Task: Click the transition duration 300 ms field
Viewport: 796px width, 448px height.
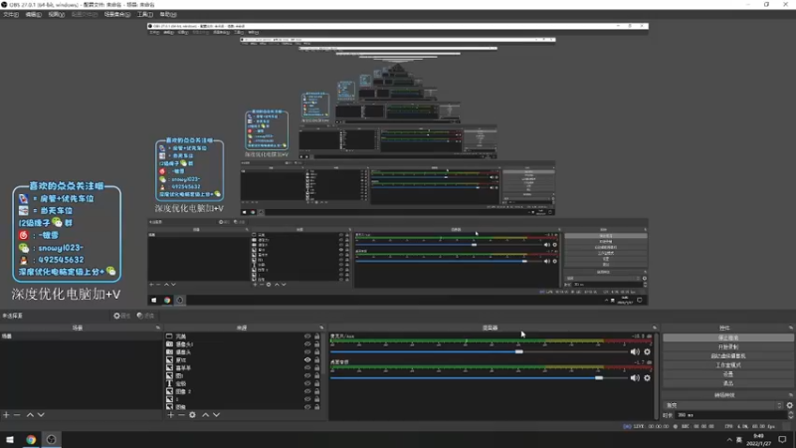Action: pyautogui.click(x=731, y=415)
